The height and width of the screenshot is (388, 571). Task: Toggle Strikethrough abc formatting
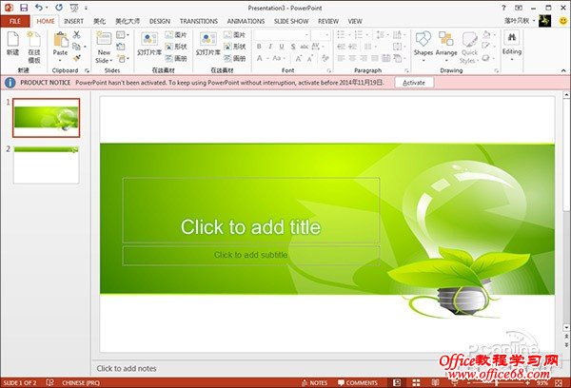tap(305, 47)
